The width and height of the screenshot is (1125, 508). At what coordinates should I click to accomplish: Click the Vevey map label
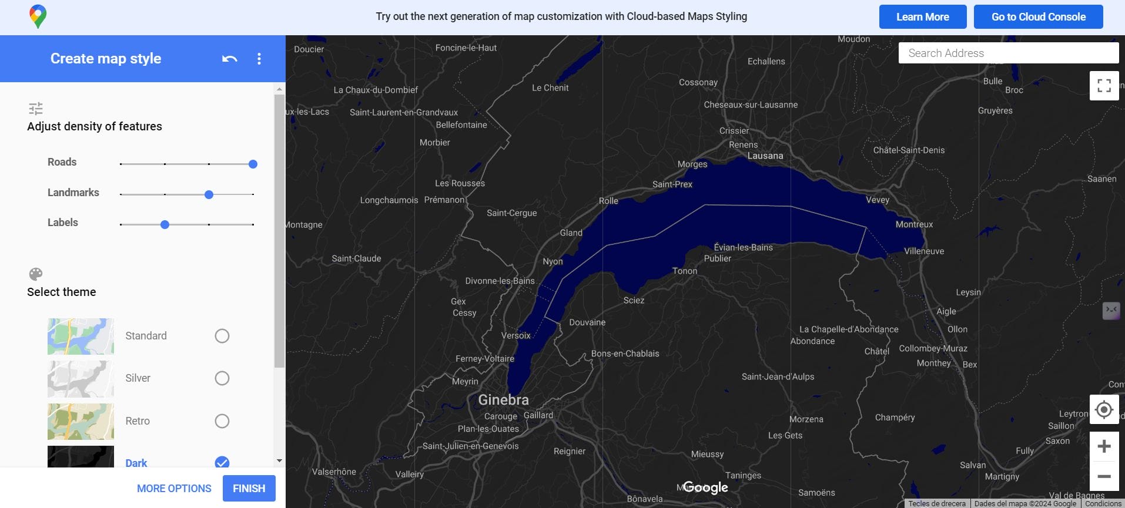click(878, 200)
